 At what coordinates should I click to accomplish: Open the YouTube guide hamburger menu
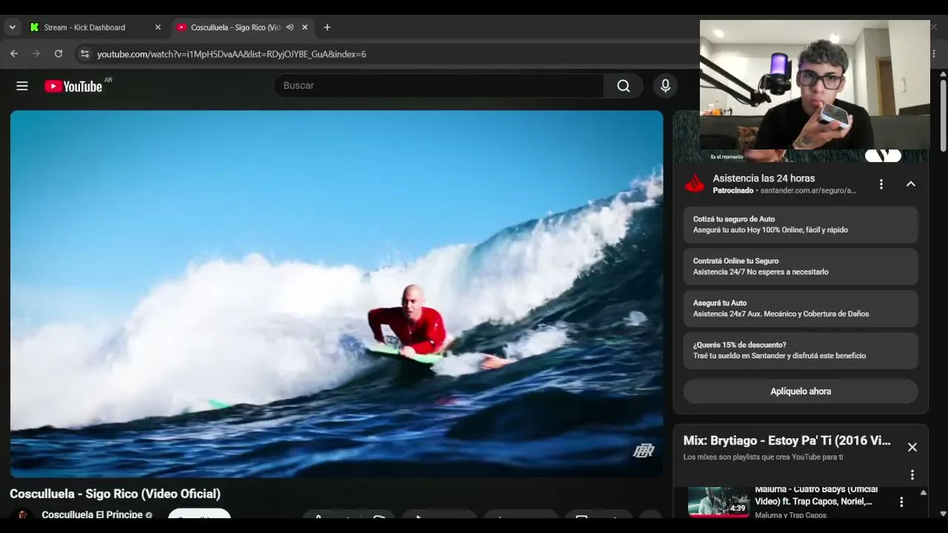pos(22,86)
